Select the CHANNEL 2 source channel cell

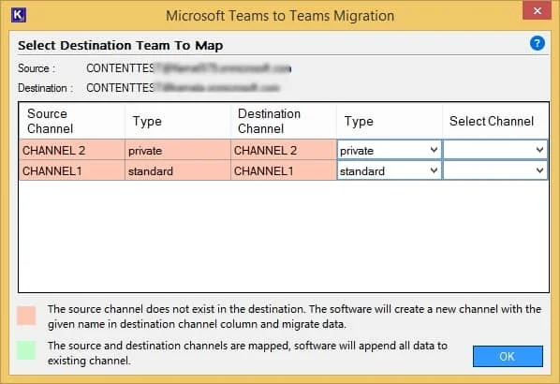tap(72, 150)
